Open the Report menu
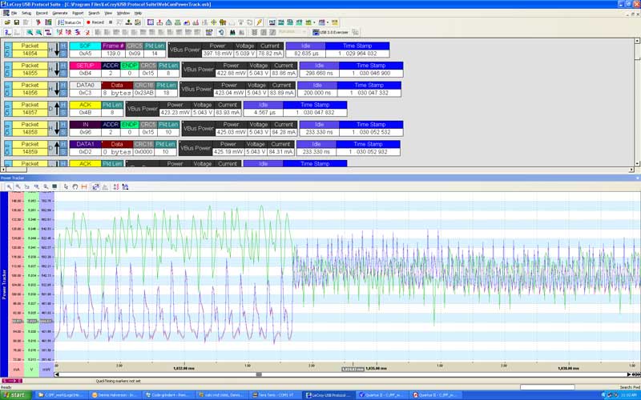 (78, 14)
